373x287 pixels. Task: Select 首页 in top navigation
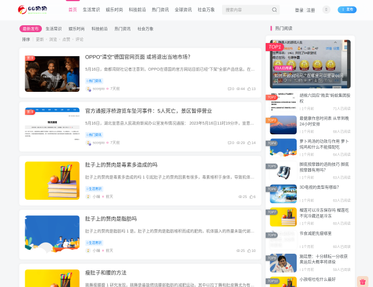pos(72,10)
